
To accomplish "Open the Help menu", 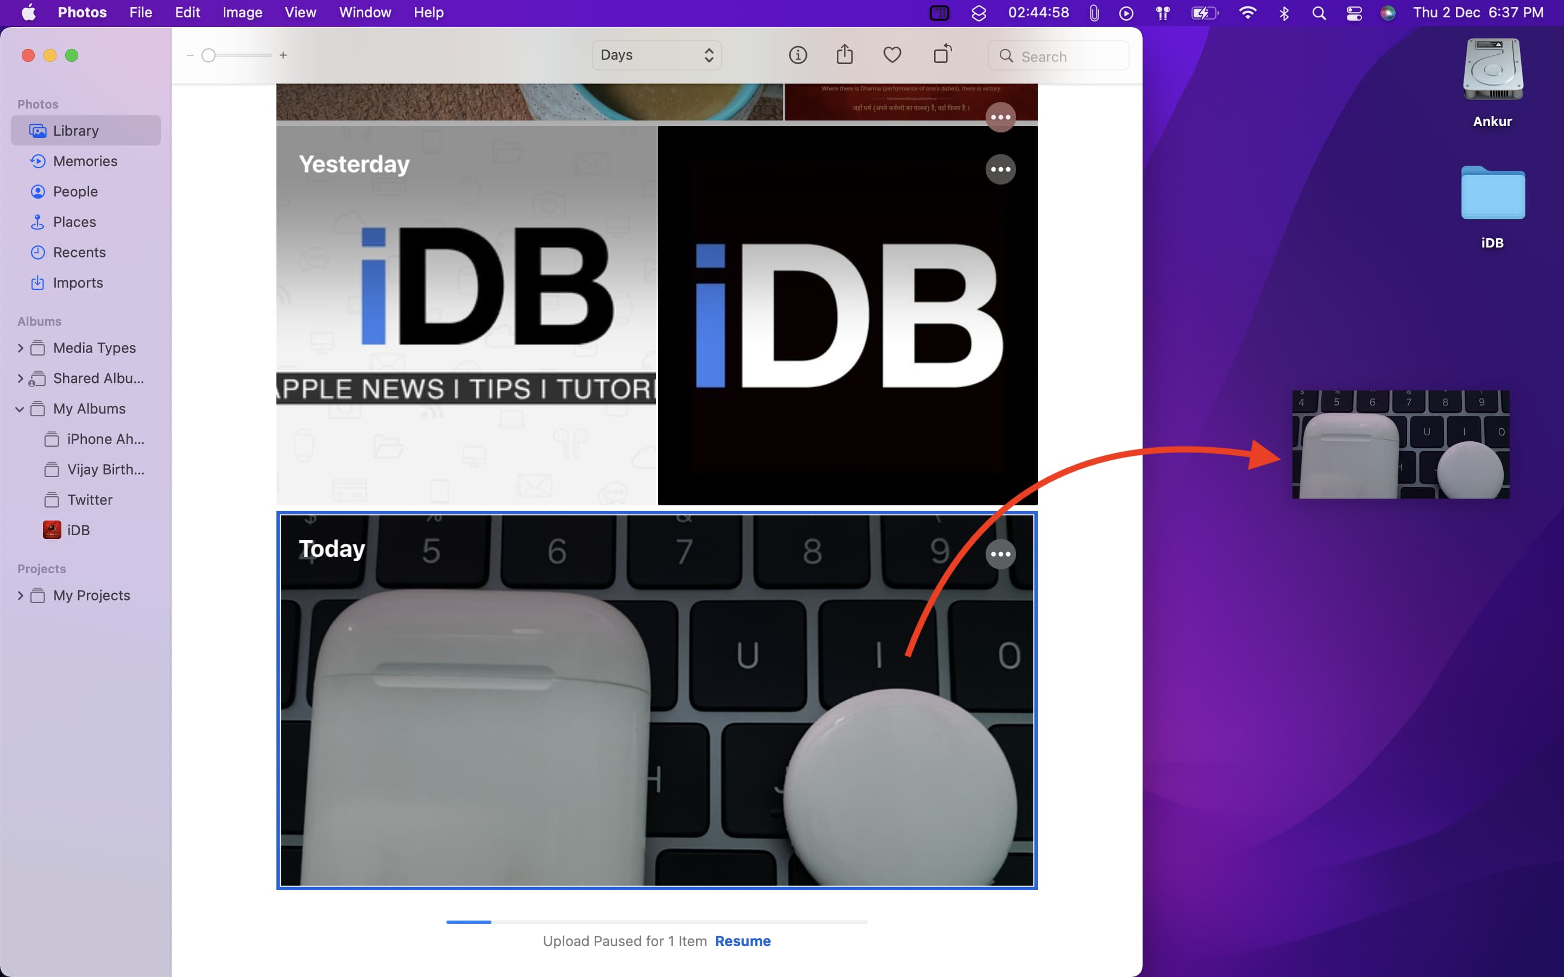I will [x=428, y=13].
